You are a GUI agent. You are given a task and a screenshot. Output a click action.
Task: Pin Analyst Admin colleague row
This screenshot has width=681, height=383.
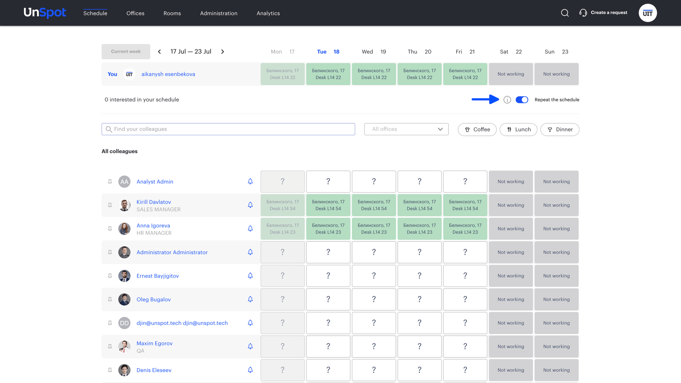click(110, 181)
